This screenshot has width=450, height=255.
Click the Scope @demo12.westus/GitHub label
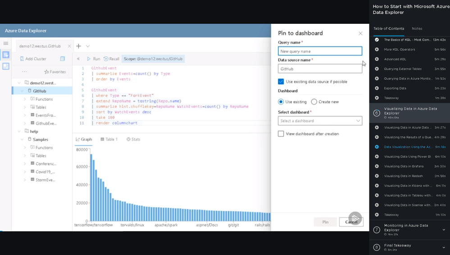click(153, 59)
